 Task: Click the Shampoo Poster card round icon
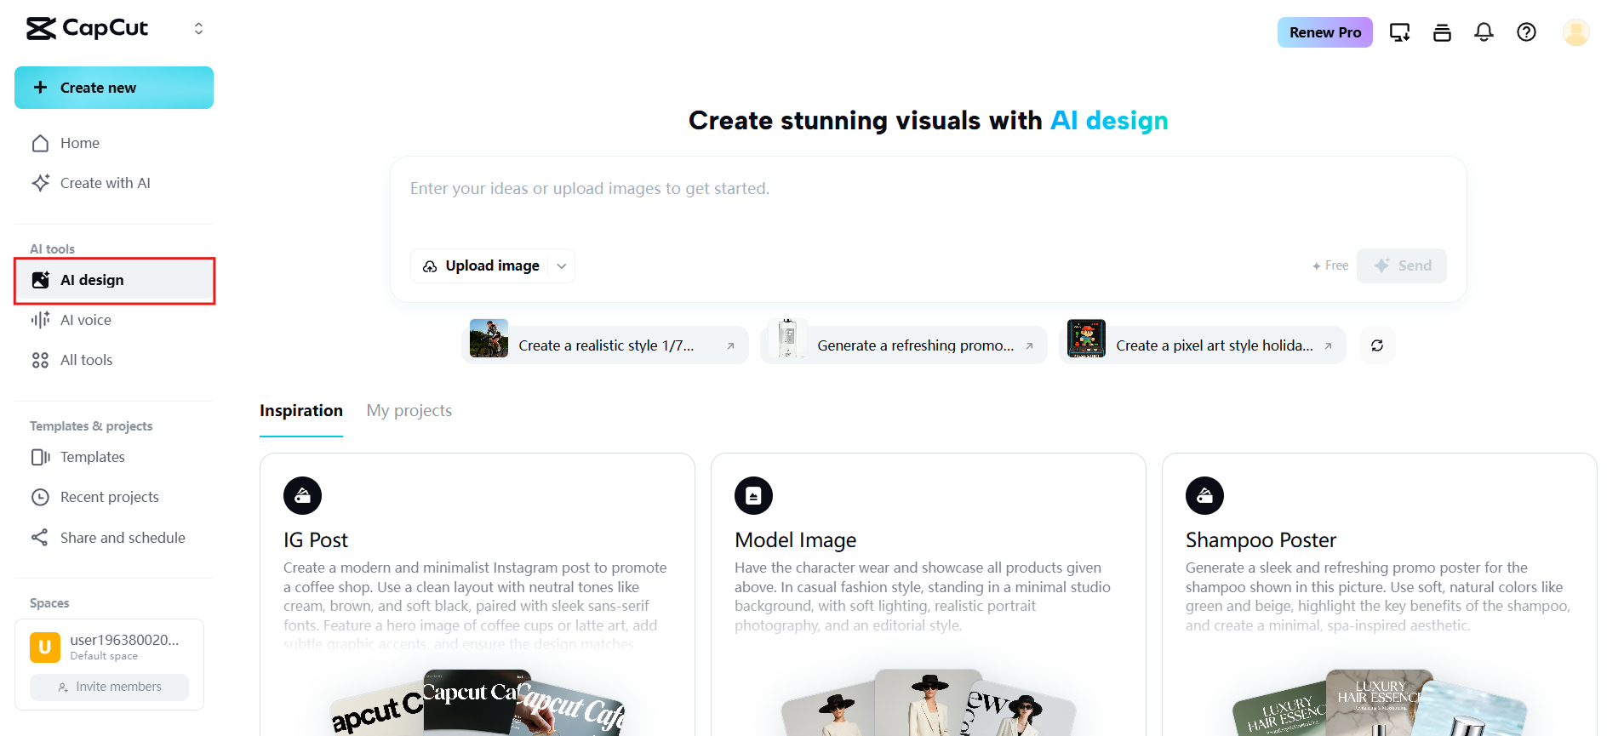pos(1204,495)
